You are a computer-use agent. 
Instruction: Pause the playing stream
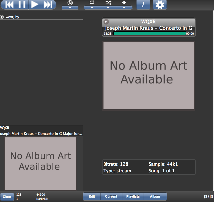[x=21, y=4]
